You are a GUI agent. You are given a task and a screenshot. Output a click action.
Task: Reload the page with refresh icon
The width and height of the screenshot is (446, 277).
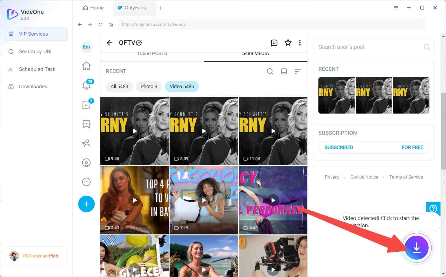point(101,25)
